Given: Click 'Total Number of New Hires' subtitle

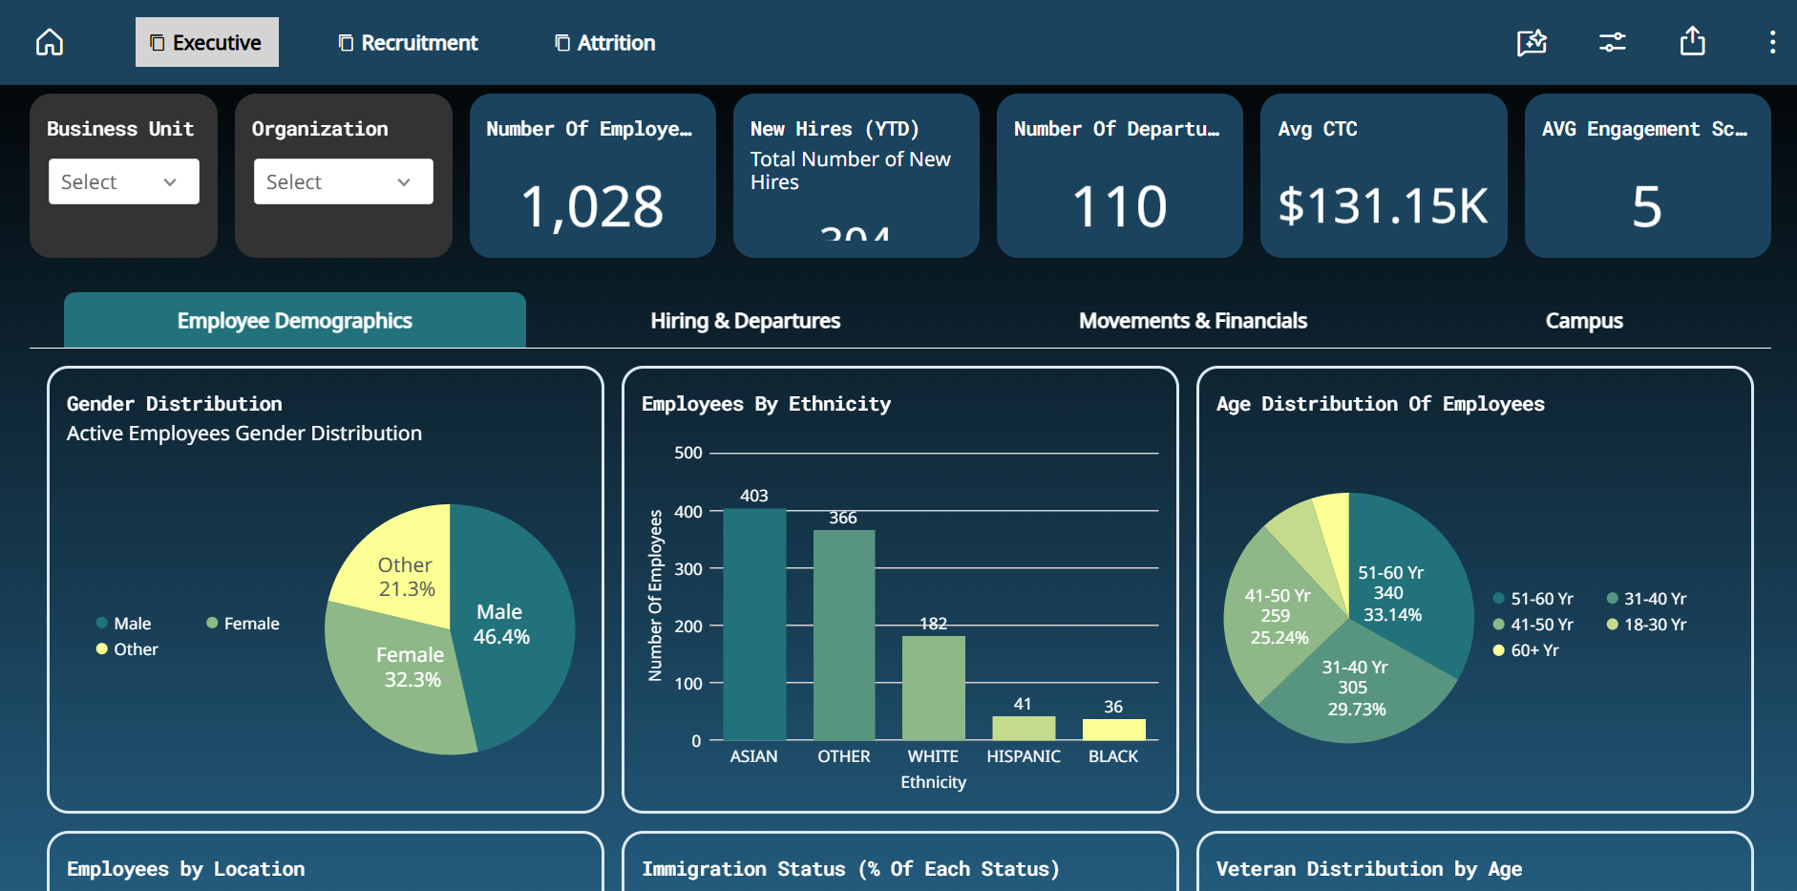Looking at the screenshot, I should [850, 170].
